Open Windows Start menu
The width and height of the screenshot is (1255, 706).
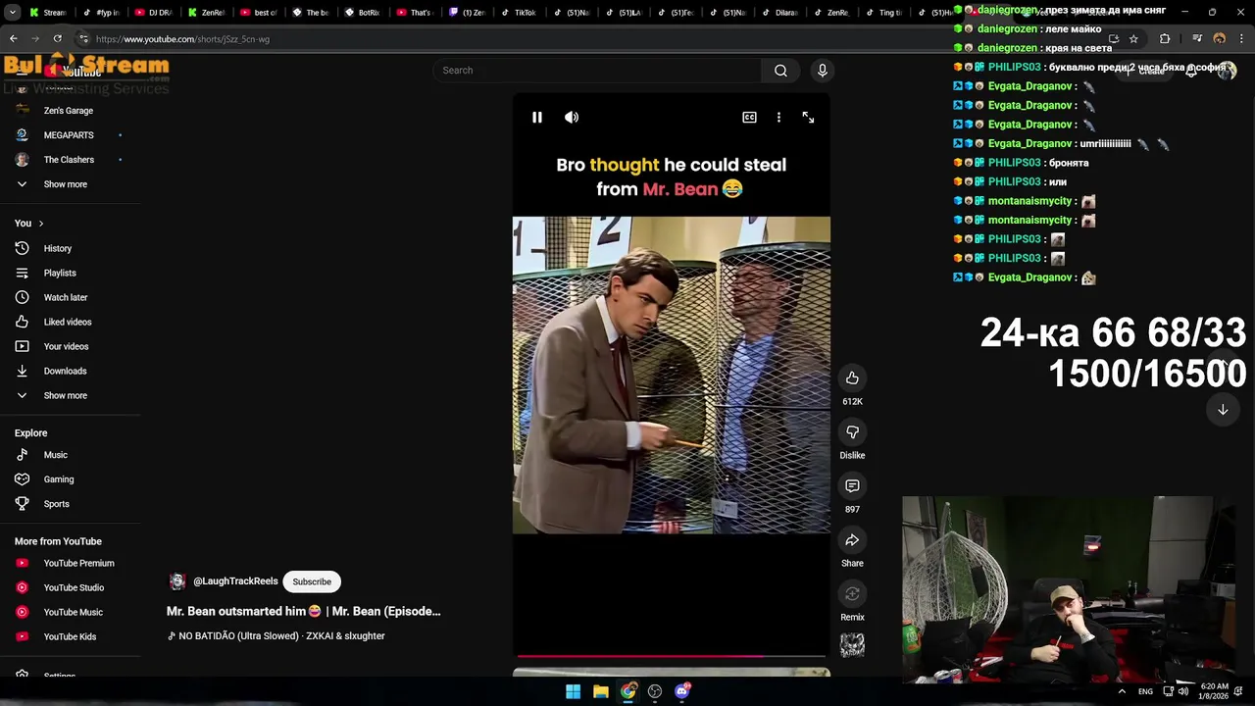pos(574,691)
